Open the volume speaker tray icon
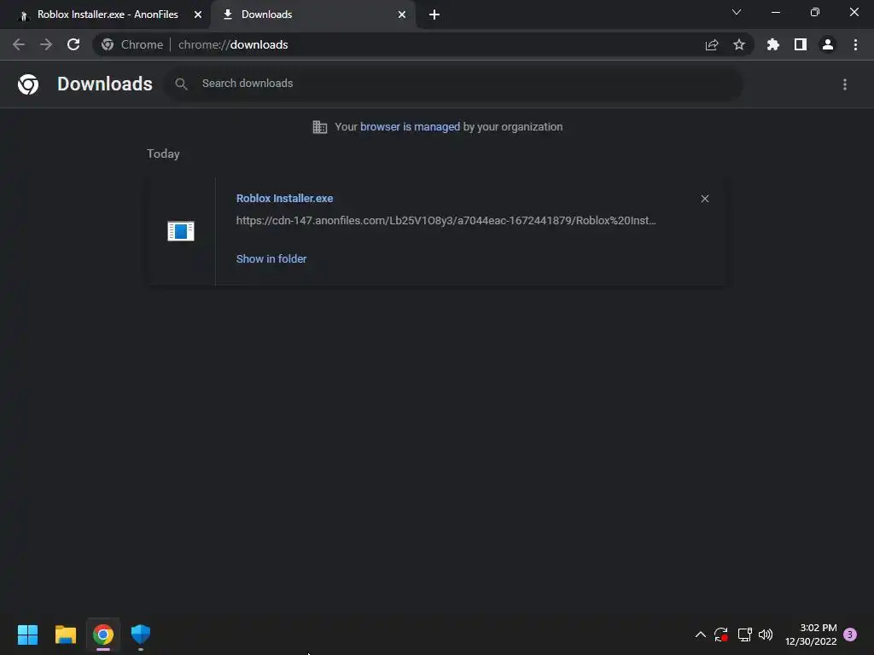The width and height of the screenshot is (874, 655). tap(766, 635)
